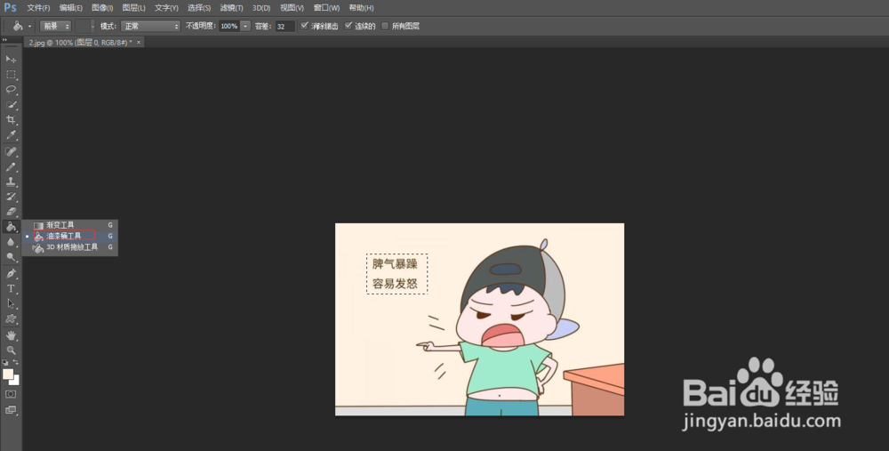Click the Paint Bucket tool in toolbox
Image resolution: width=889 pixels, height=451 pixels.
click(11, 227)
